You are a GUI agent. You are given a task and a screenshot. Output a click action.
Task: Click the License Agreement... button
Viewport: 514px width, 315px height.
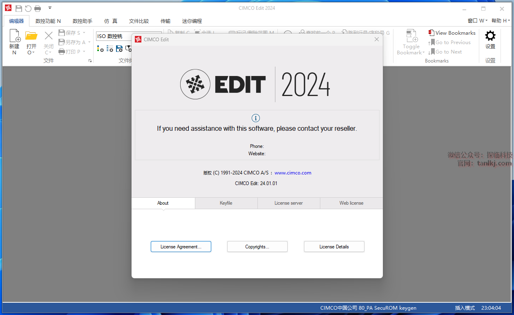pyautogui.click(x=181, y=247)
